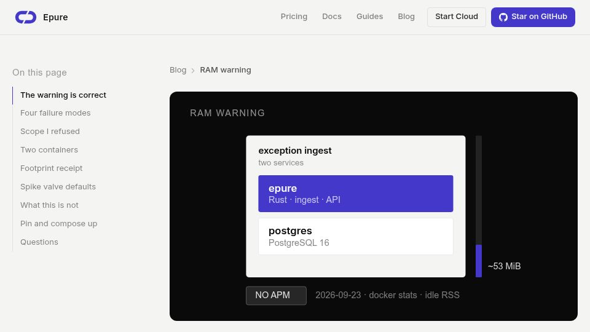
Task: Jump to Spike valve defaults section
Action: [58, 187]
